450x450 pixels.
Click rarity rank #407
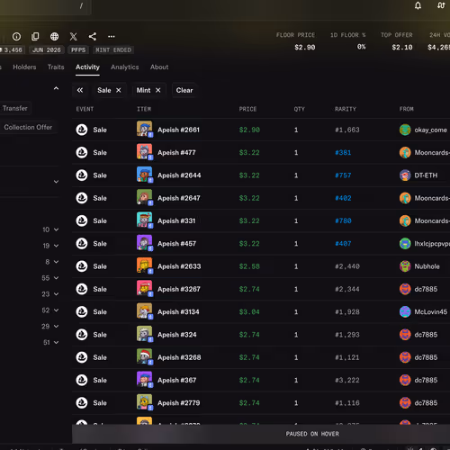coord(343,244)
